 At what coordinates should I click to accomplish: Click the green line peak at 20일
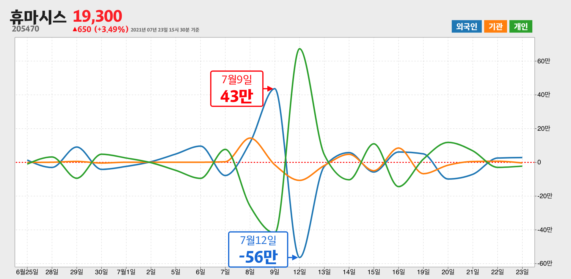click(x=448, y=142)
